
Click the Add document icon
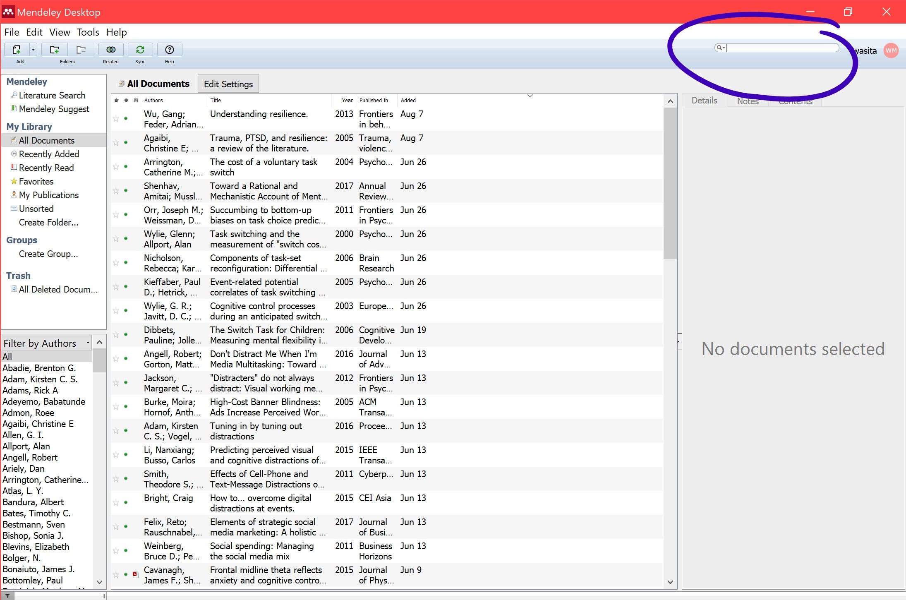pyautogui.click(x=17, y=50)
